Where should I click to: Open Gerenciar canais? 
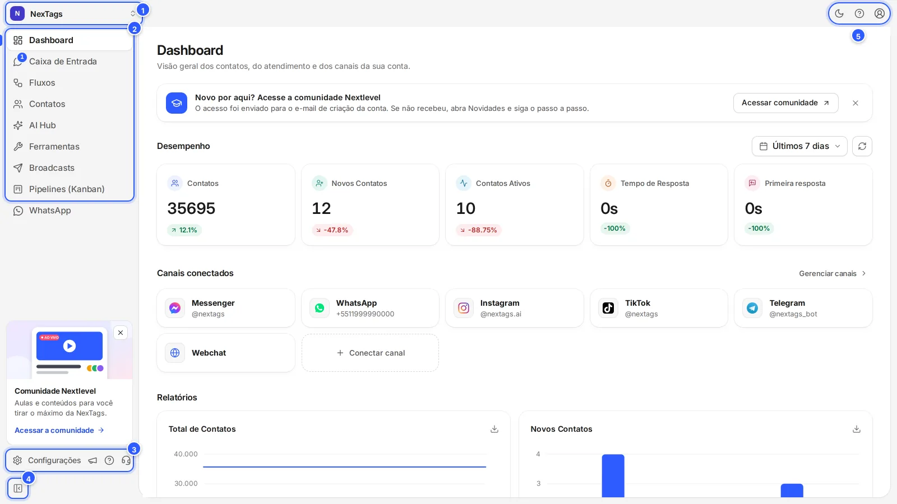(833, 273)
